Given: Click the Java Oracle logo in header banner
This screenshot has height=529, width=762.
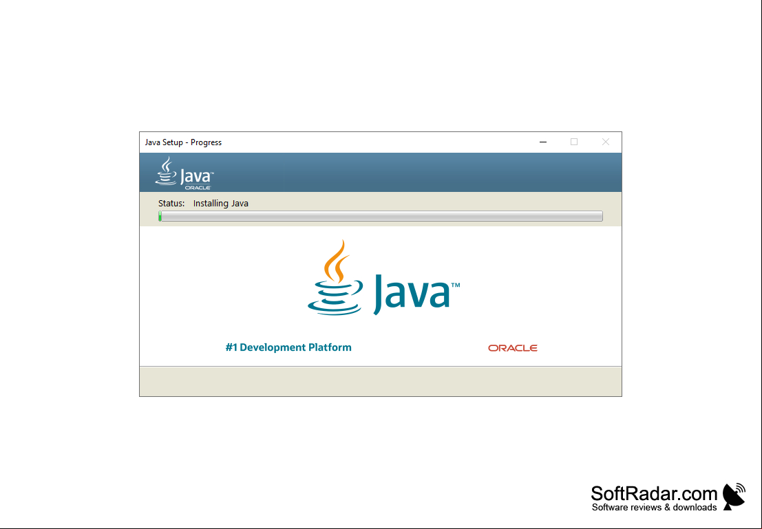Looking at the screenshot, I should (x=184, y=173).
